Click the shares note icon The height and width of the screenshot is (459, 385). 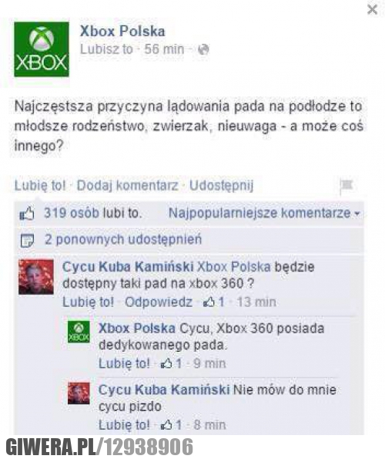[27, 240]
